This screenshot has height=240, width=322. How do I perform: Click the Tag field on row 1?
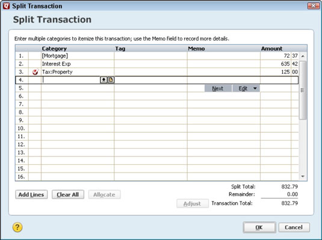150,56
